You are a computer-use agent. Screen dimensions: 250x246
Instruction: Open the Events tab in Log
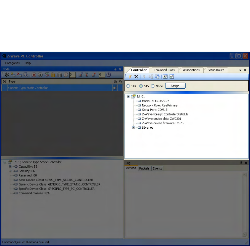[157, 168]
